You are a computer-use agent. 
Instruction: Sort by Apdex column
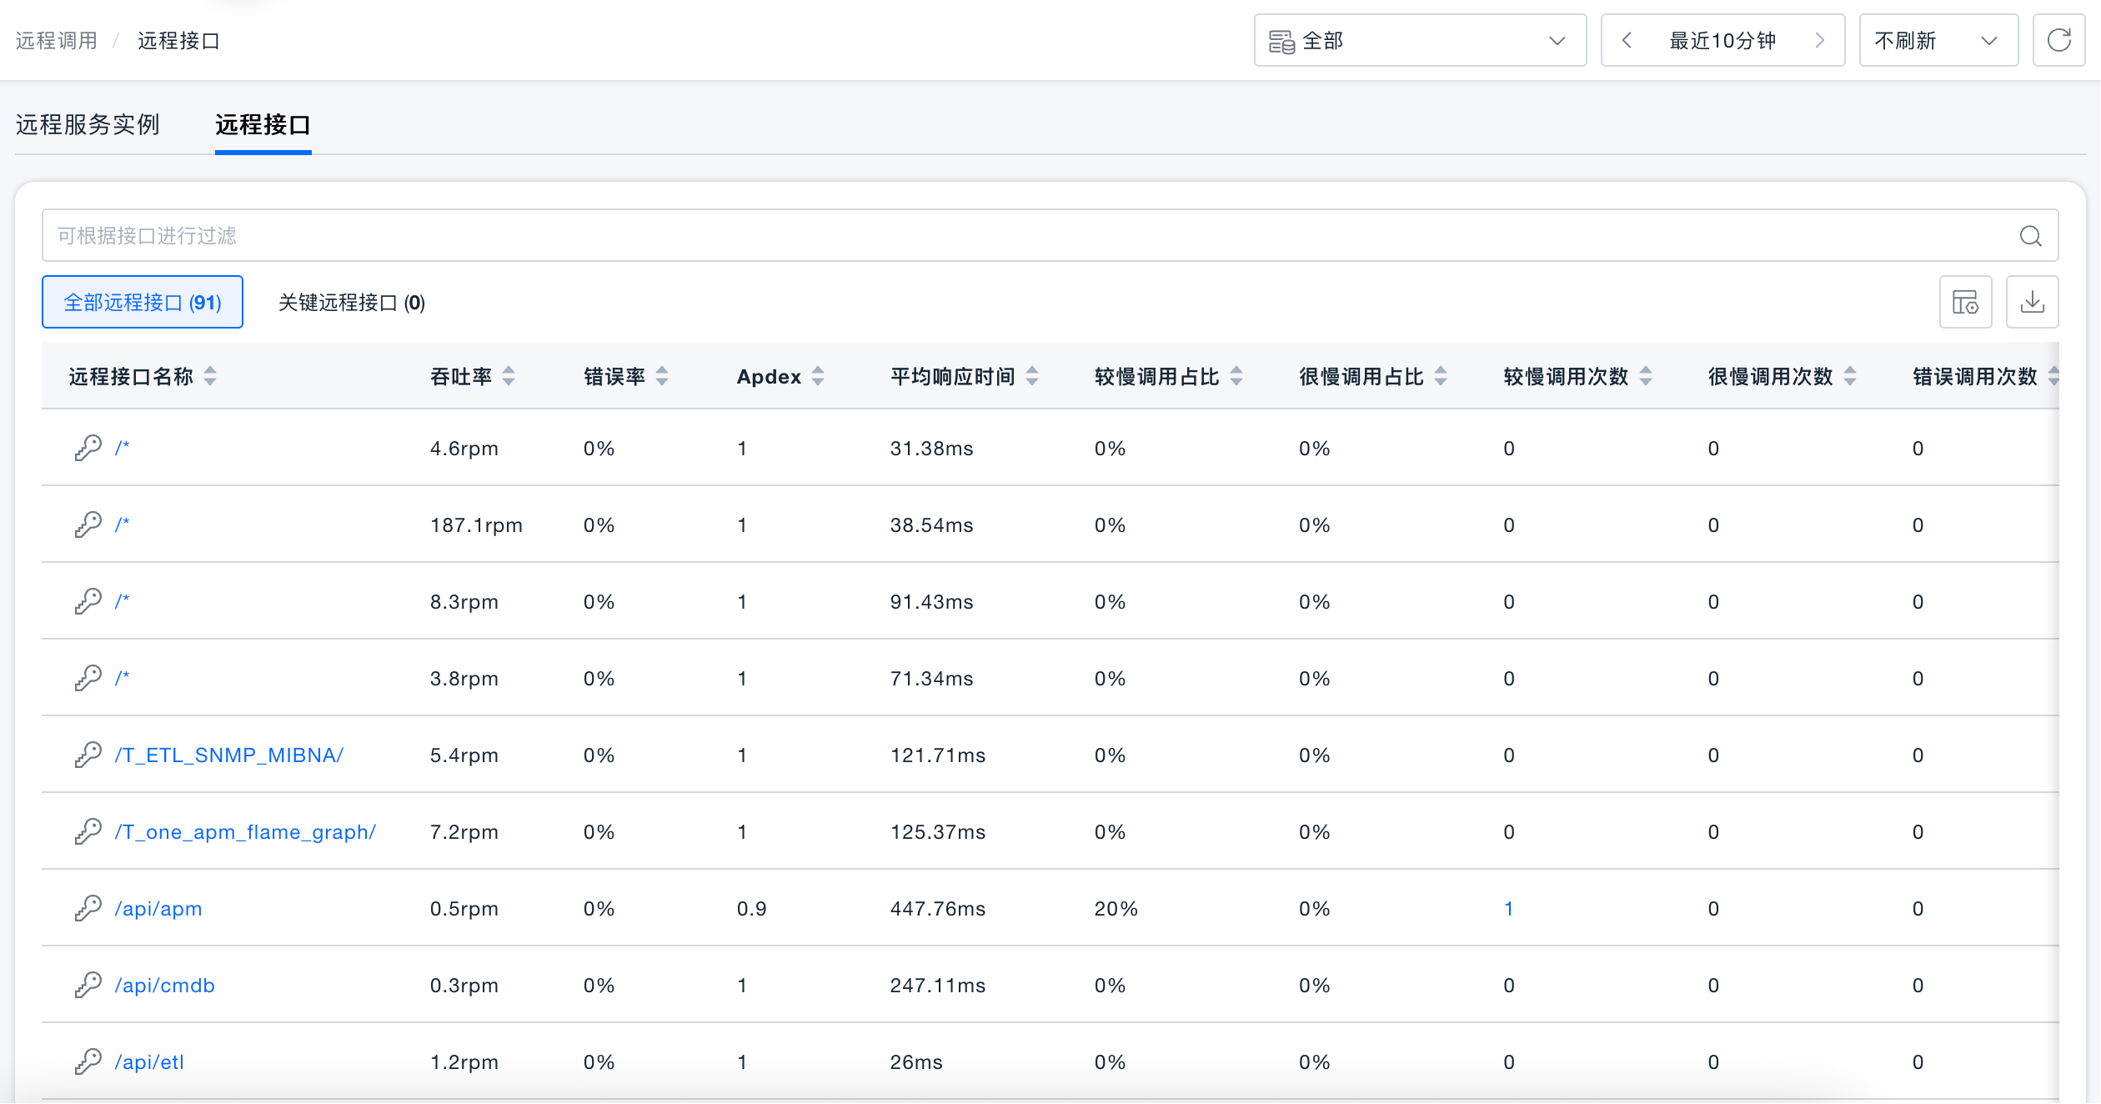(818, 377)
